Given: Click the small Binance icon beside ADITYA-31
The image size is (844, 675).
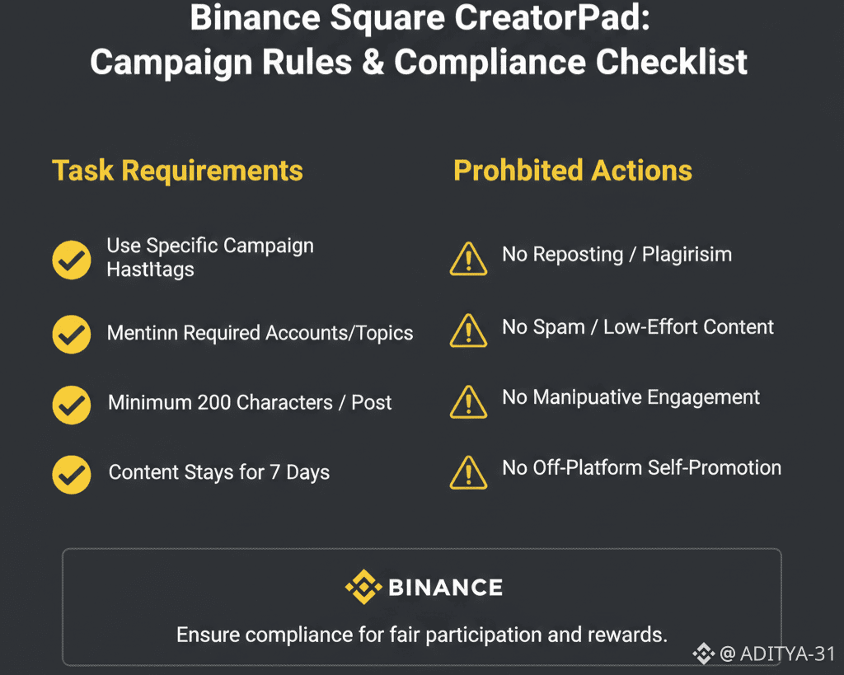Looking at the screenshot, I should click(703, 654).
